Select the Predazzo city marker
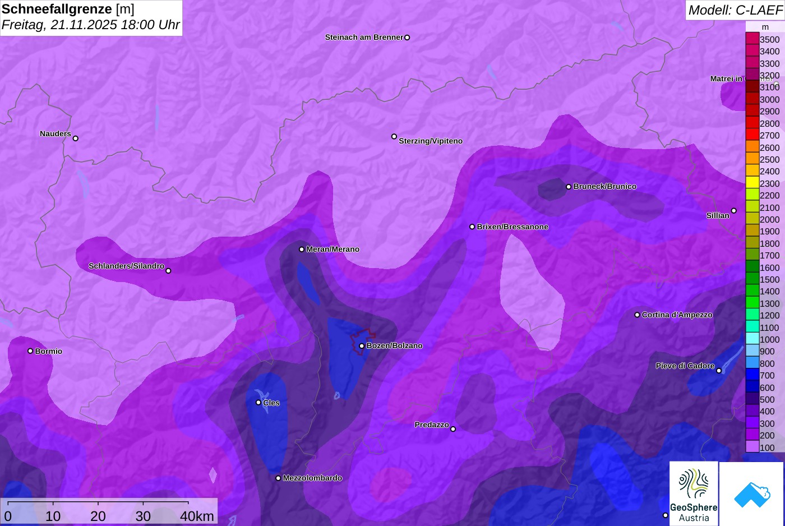The image size is (785, 526). [x=453, y=429]
